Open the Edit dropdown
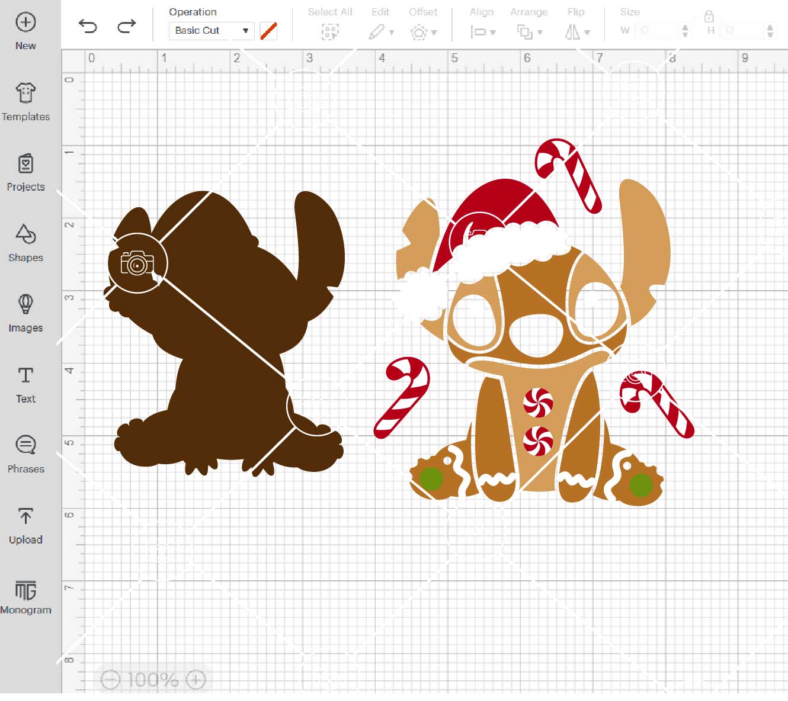The width and height of the screenshot is (788, 701). (381, 31)
